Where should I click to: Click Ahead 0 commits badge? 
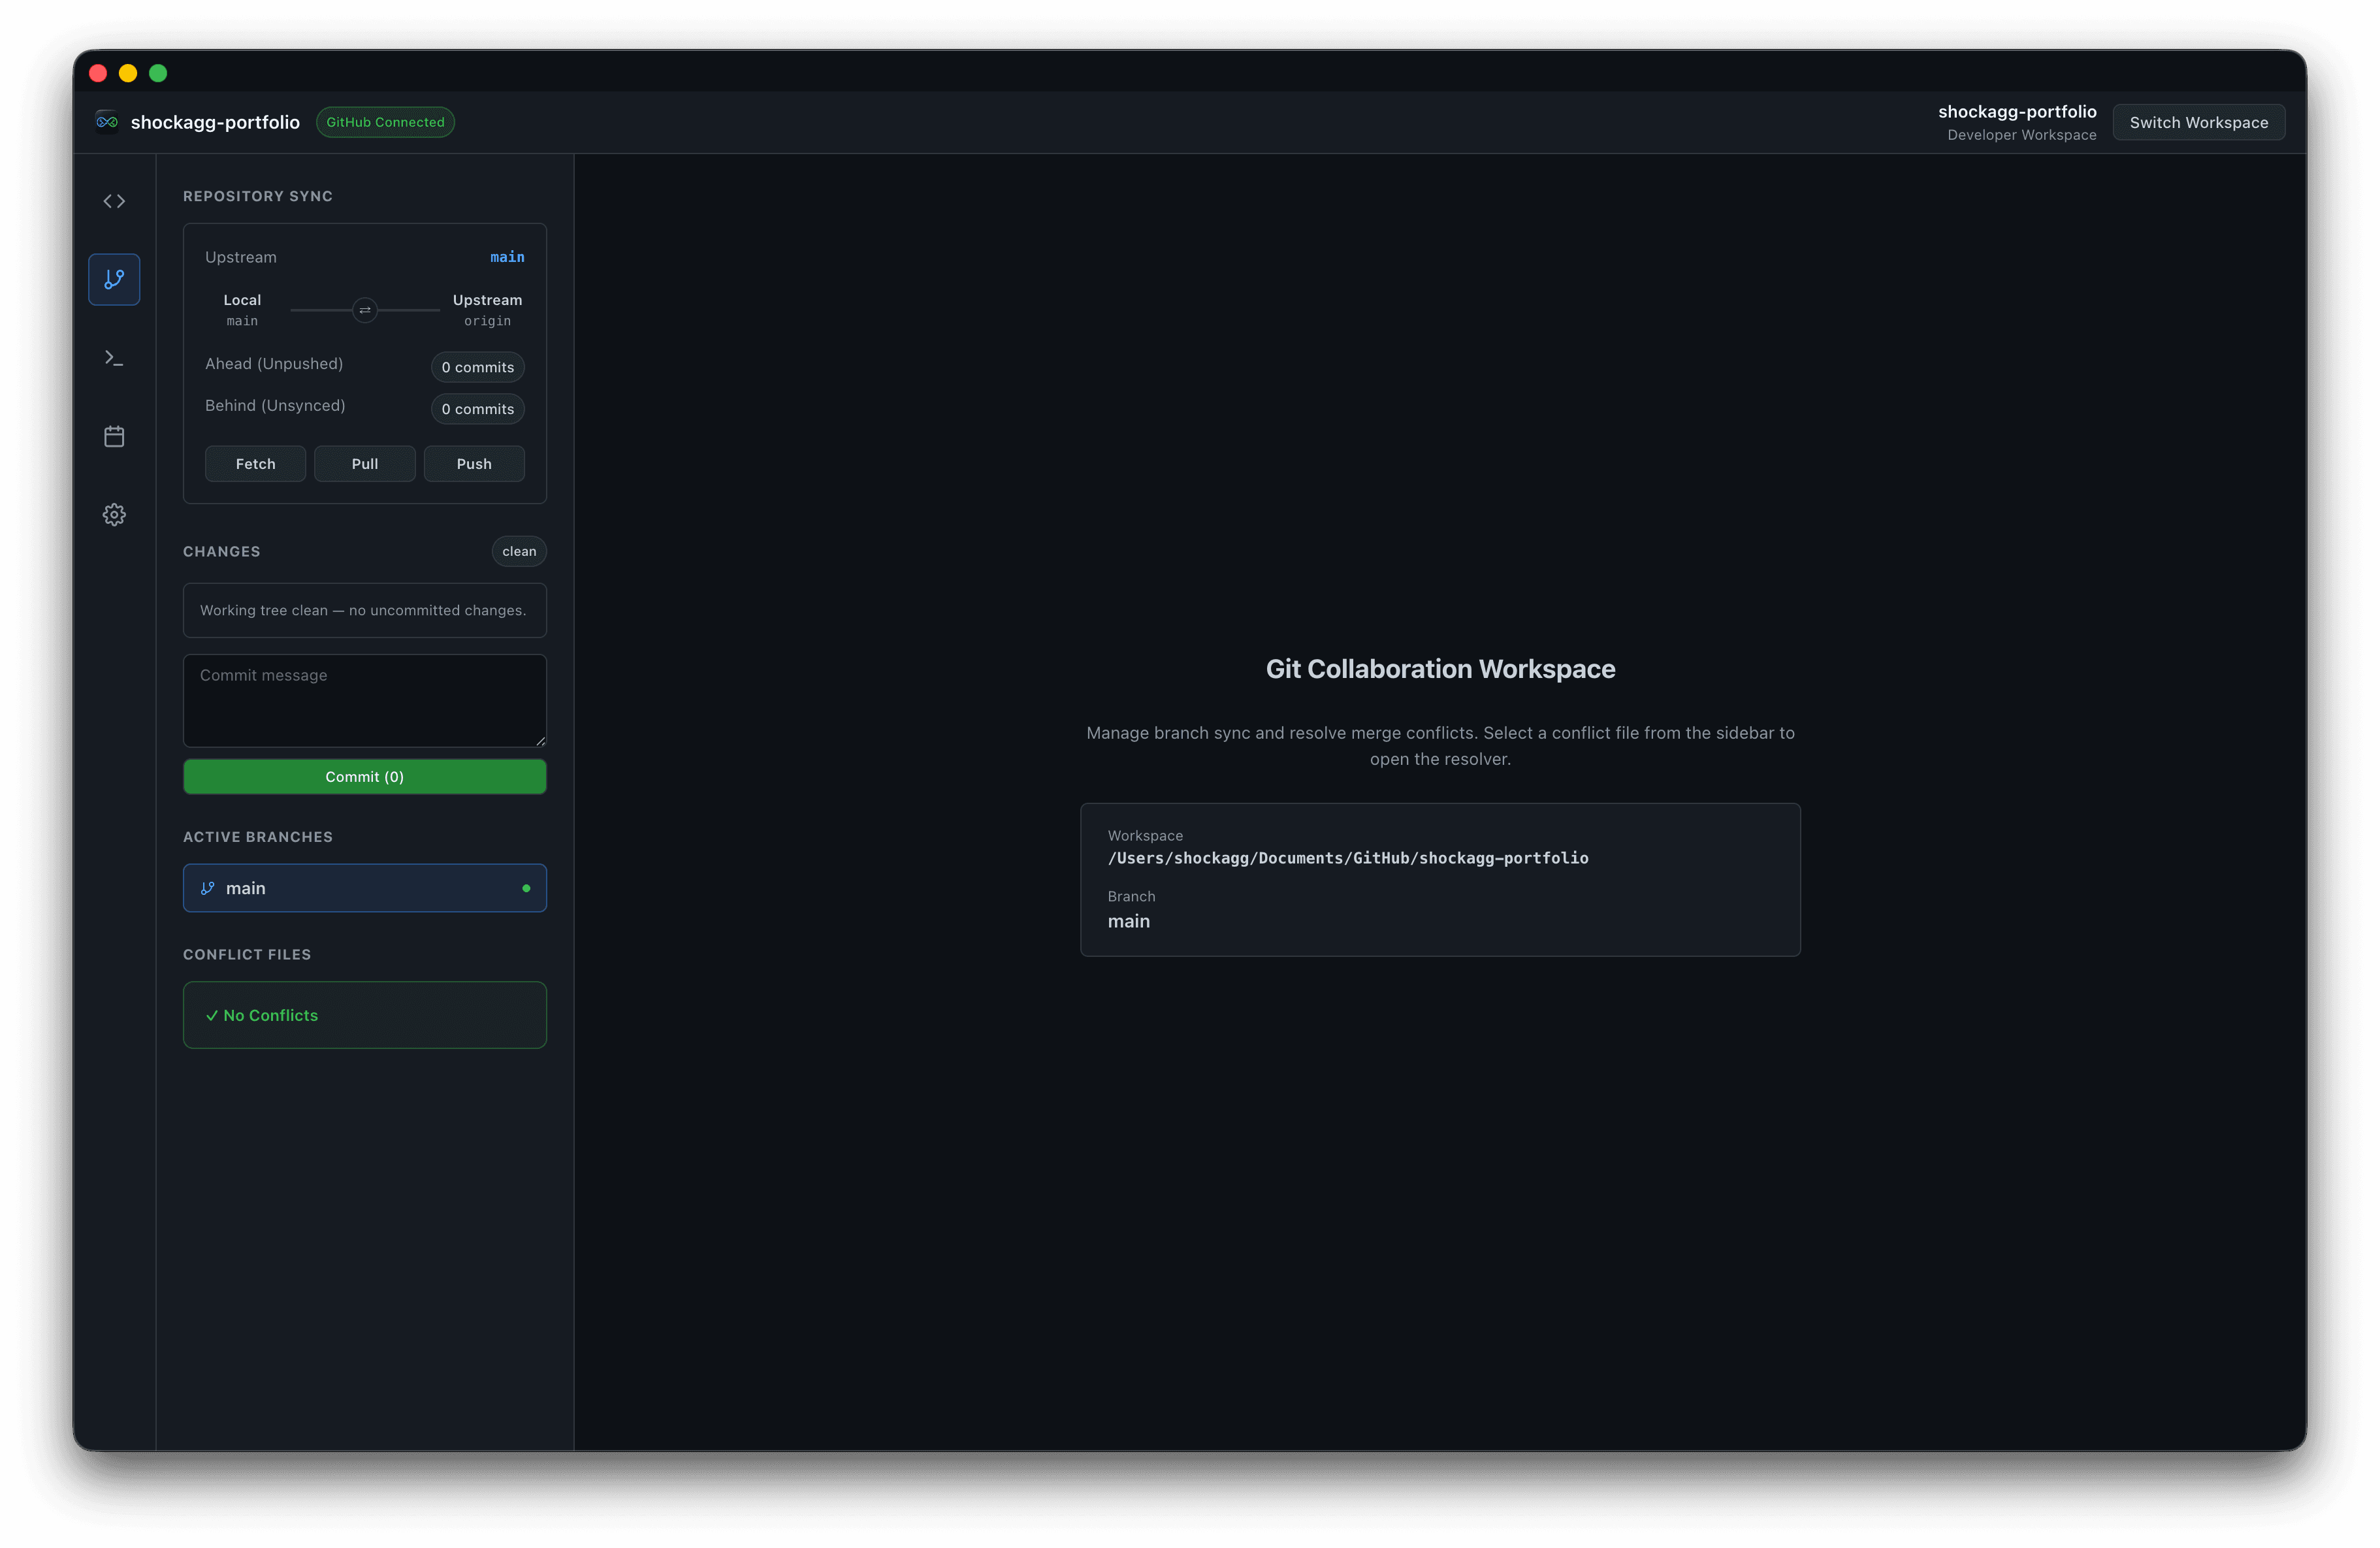click(x=478, y=367)
